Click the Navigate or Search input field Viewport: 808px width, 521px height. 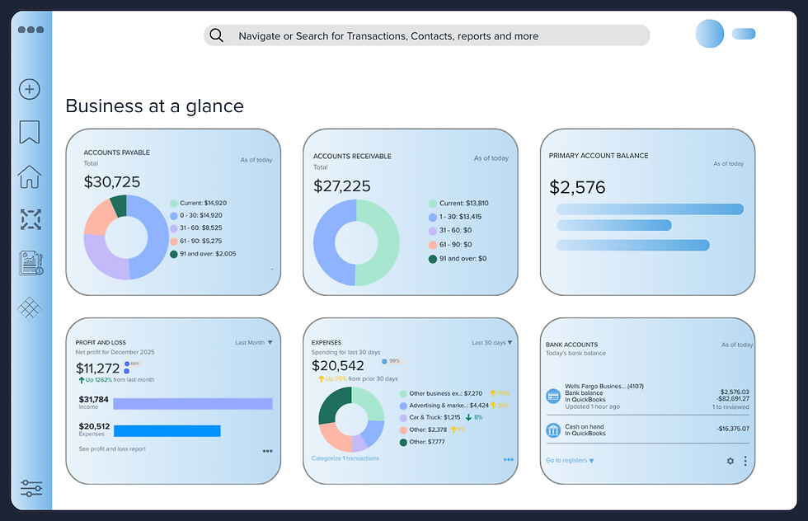pos(427,35)
